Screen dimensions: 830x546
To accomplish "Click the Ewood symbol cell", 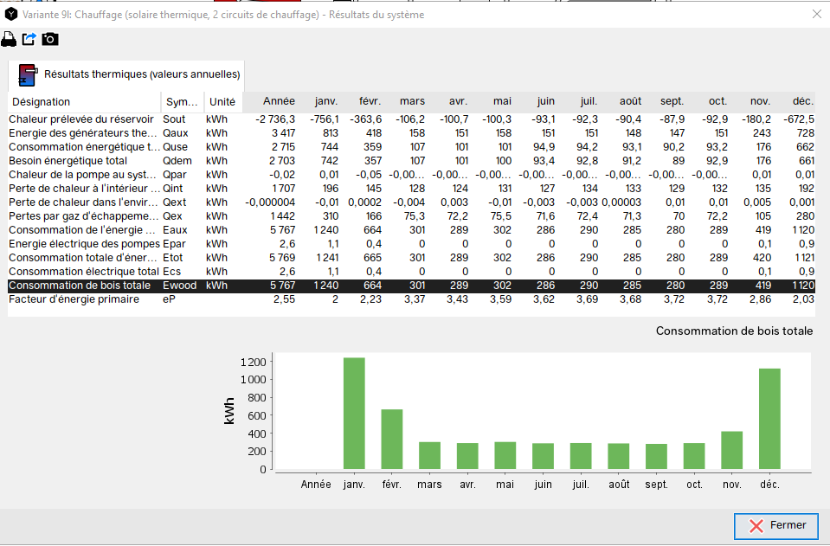I will click(179, 286).
